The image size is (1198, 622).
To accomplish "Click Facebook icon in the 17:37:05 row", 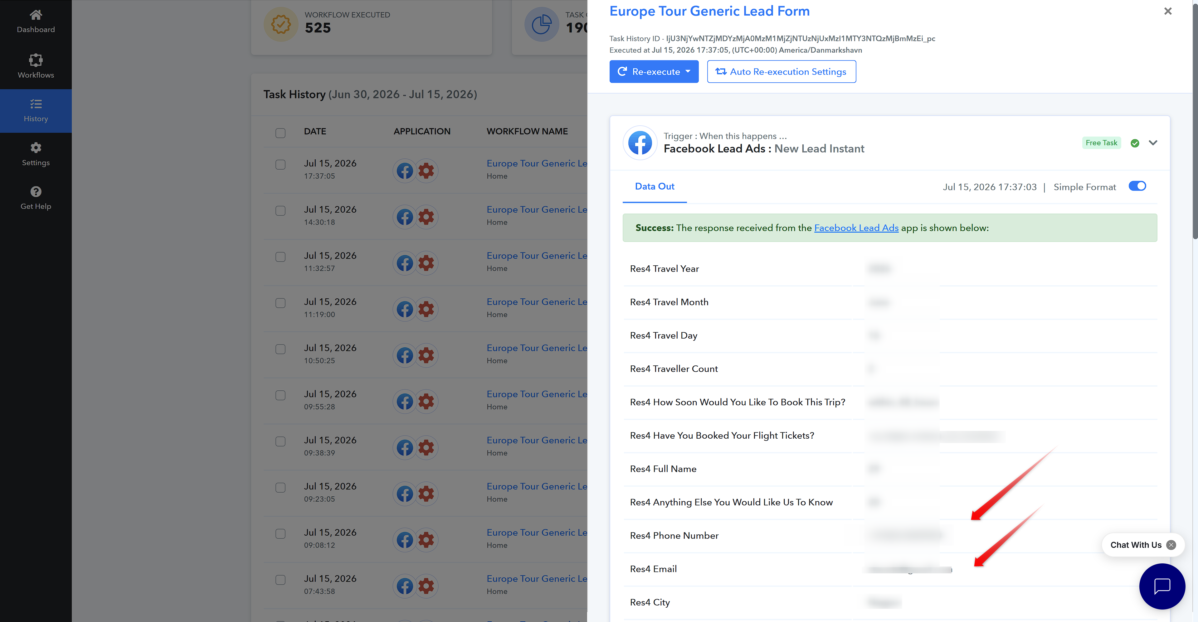I will tap(405, 171).
